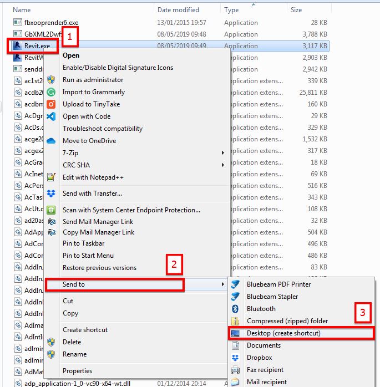Click the 13/01/2015 19:57 date cell
This screenshot has width=380, height=387.
tap(181, 23)
